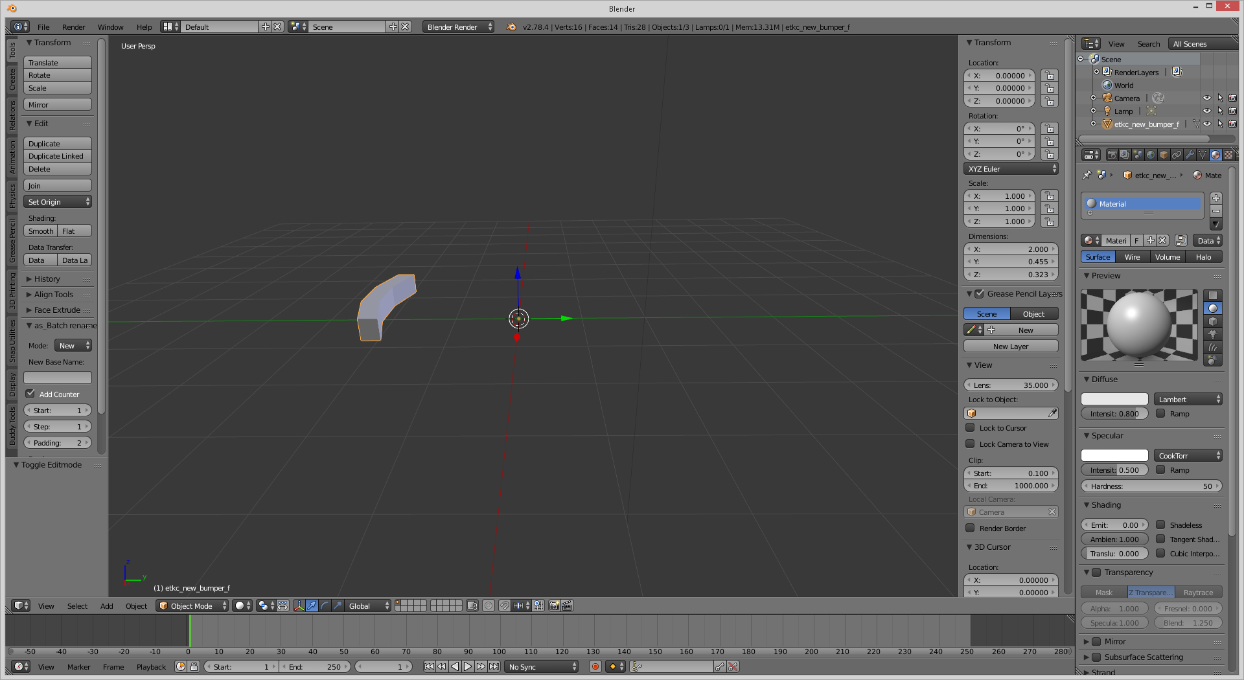
Task: Click the Translate button
Action: pyautogui.click(x=58, y=62)
